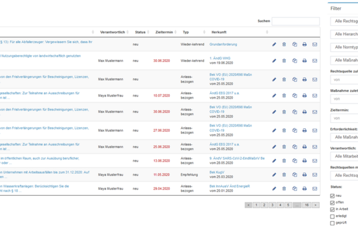Screen dimensions: 358x241
Task: Uncheck the 'neu' status checkbox
Action: click(332, 196)
